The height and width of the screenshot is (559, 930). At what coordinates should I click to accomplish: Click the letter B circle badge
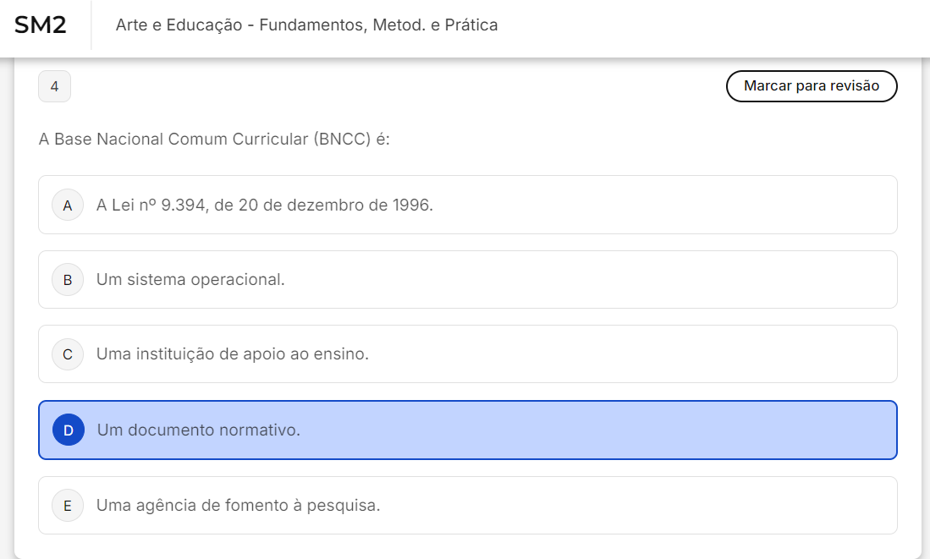(68, 280)
